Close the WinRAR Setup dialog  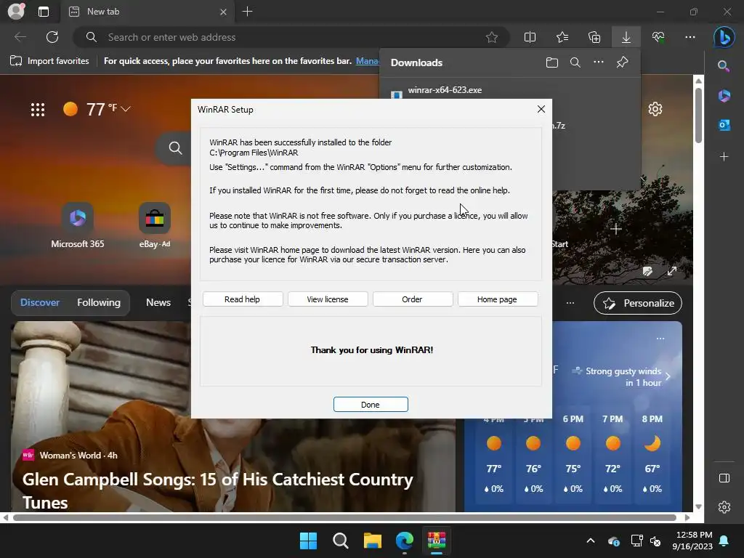541,109
